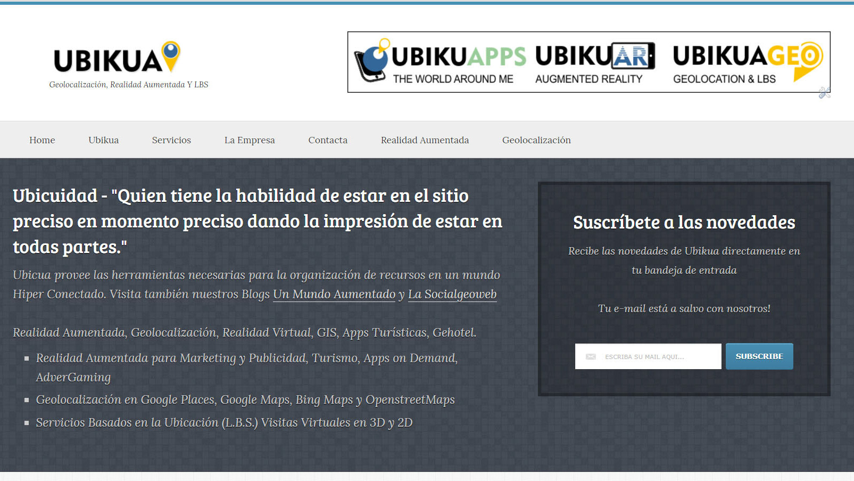Open the Servicios menu
854x481 pixels.
[171, 140]
